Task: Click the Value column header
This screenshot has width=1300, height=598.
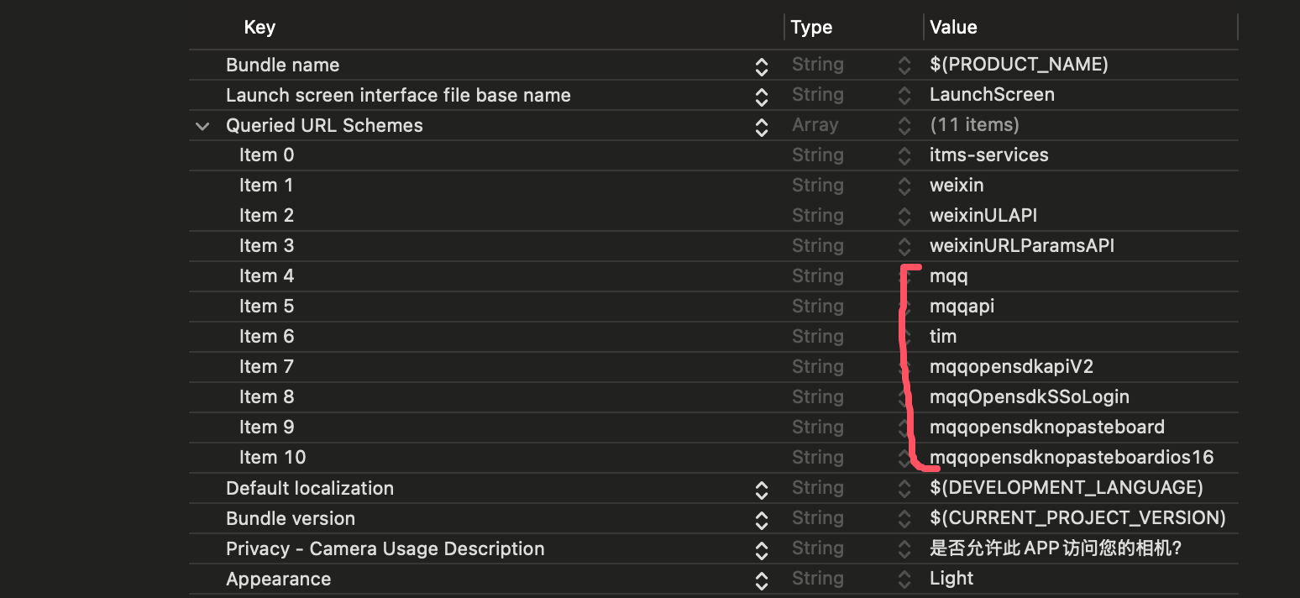Action: pos(953,28)
